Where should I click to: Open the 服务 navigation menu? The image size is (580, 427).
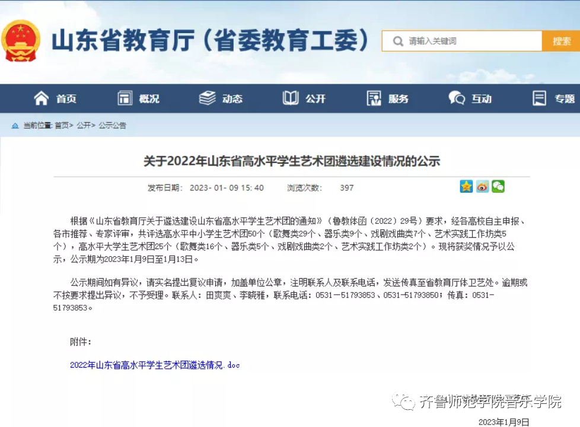[399, 99]
